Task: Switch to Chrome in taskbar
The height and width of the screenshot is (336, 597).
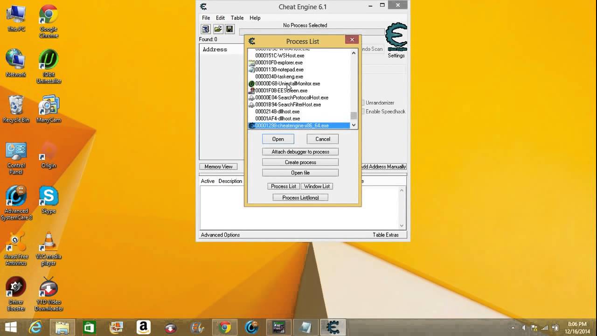Action: click(x=224, y=327)
